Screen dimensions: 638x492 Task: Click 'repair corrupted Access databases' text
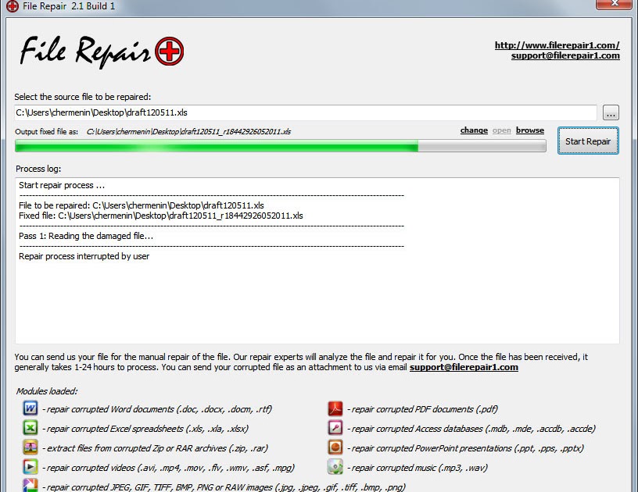point(471,429)
